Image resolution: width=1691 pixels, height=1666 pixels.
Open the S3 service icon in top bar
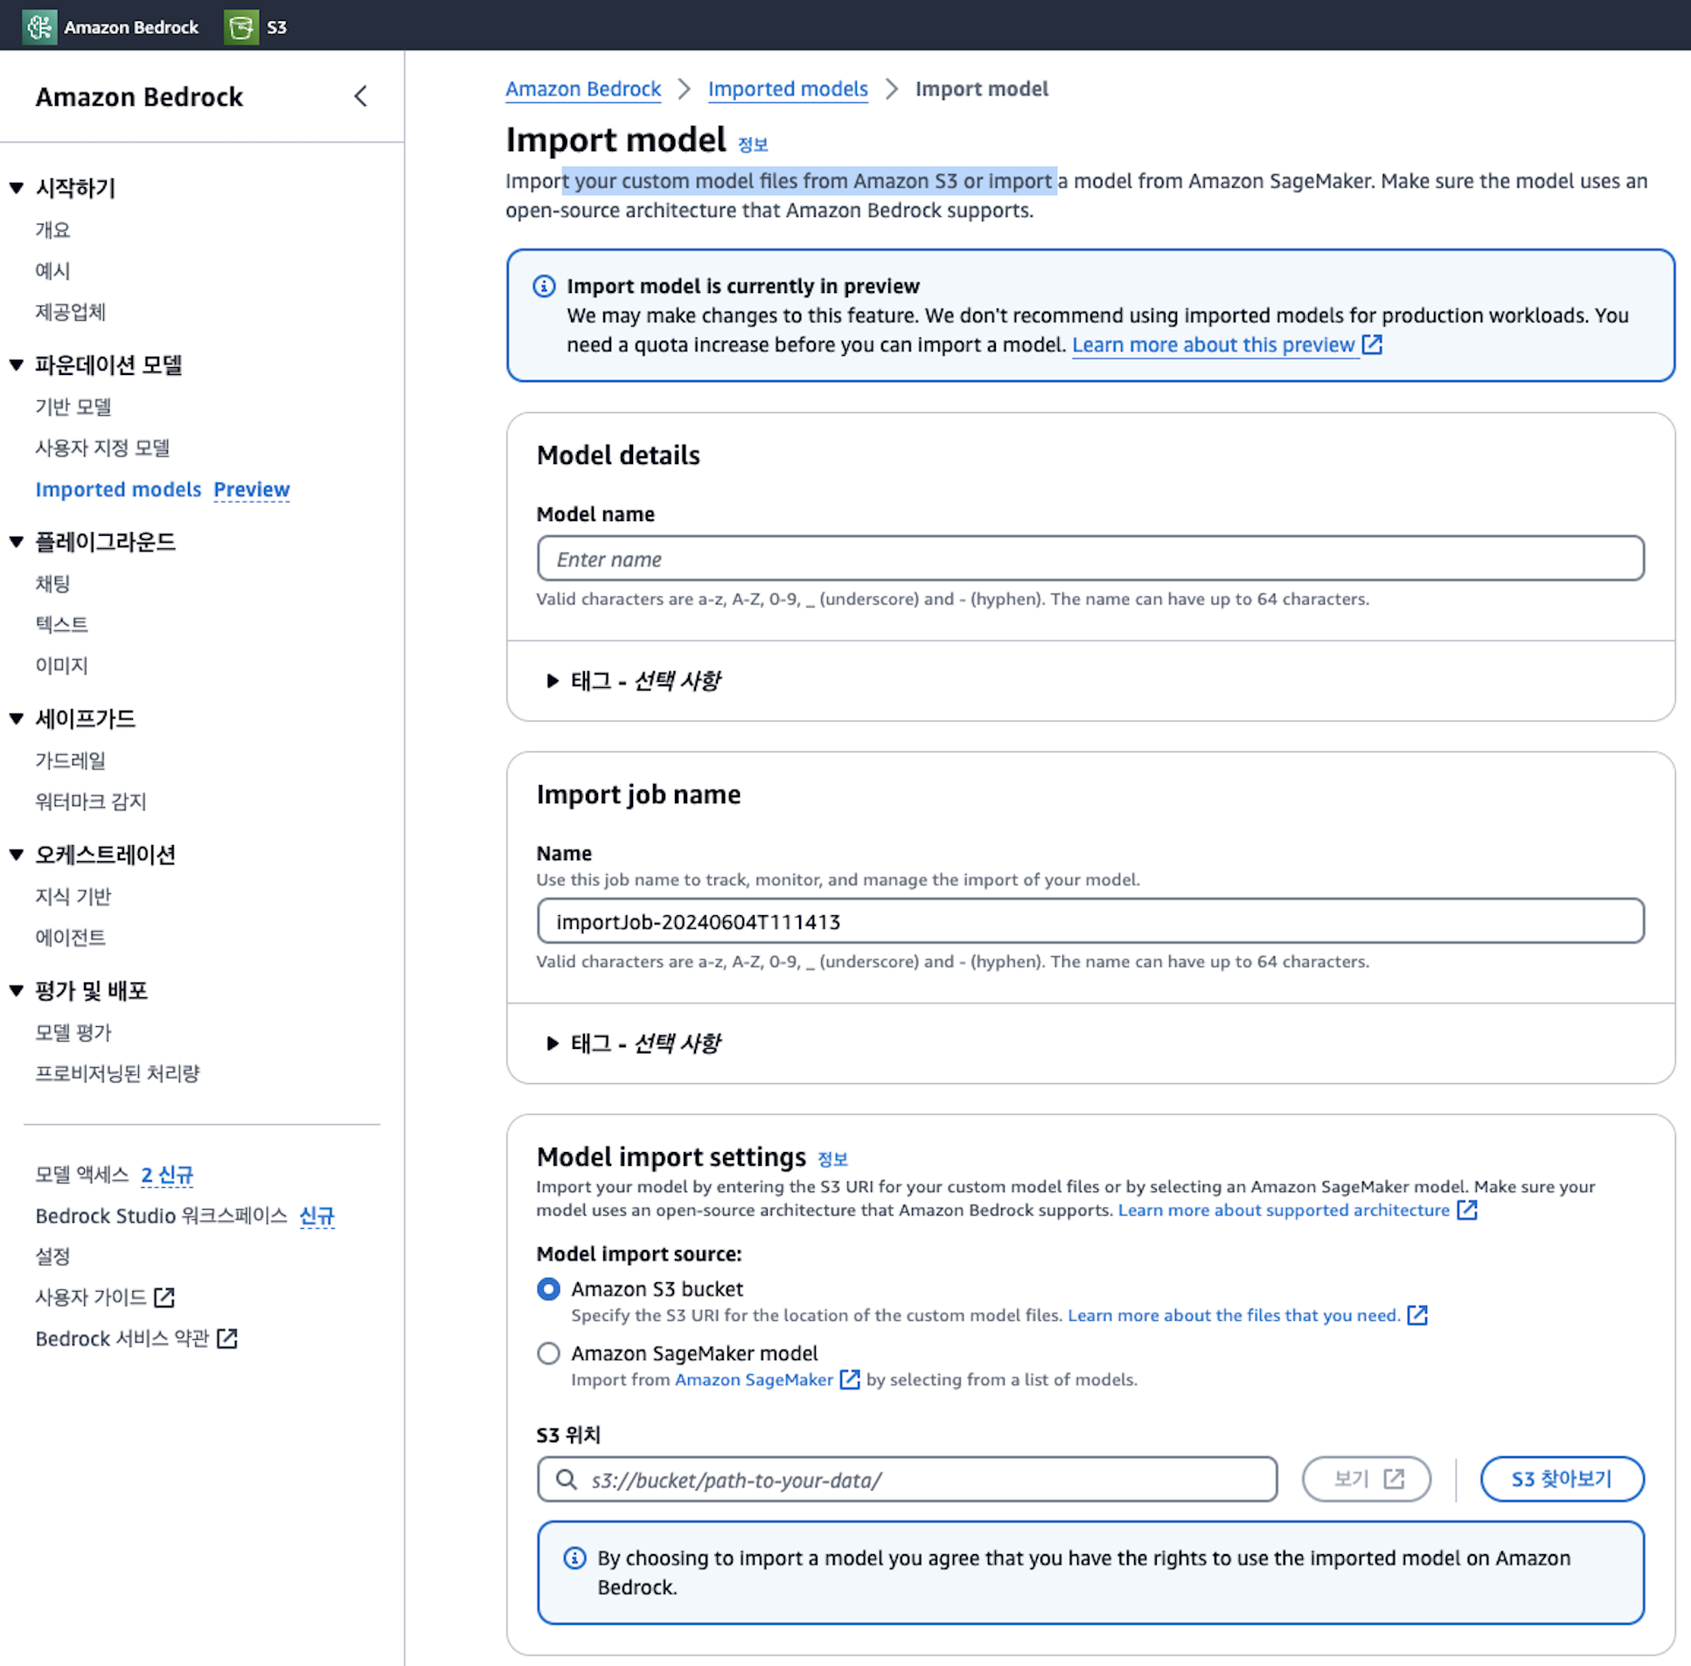coord(241,26)
